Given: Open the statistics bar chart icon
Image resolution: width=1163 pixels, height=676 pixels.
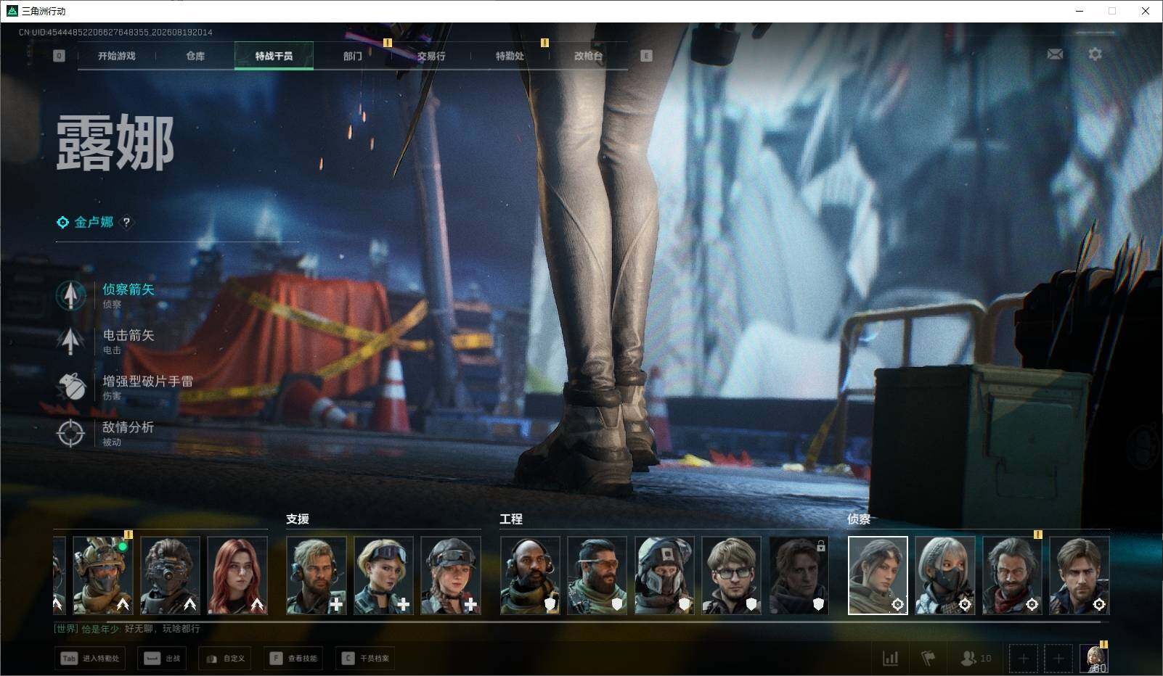Looking at the screenshot, I should coord(890,658).
